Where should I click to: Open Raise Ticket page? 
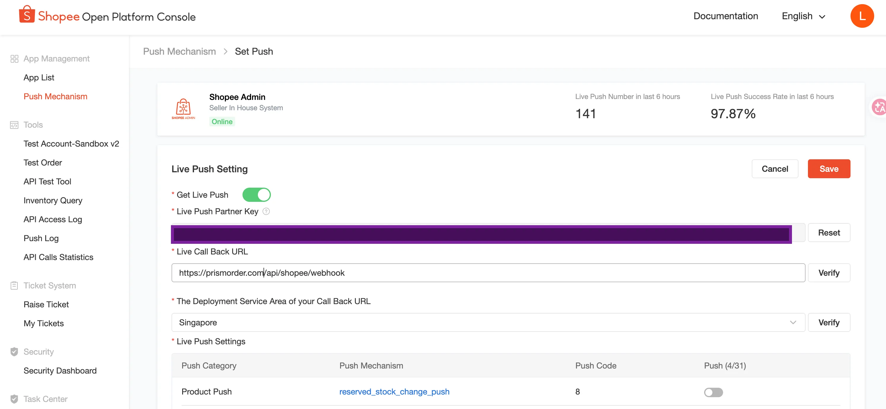(x=46, y=304)
